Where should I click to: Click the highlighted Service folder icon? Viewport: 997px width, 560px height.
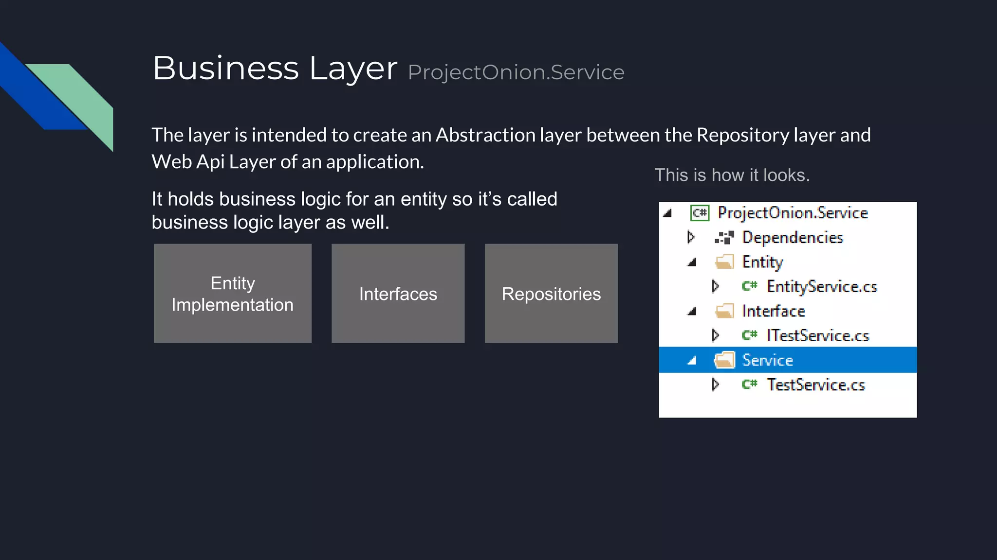(x=724, y=360)
